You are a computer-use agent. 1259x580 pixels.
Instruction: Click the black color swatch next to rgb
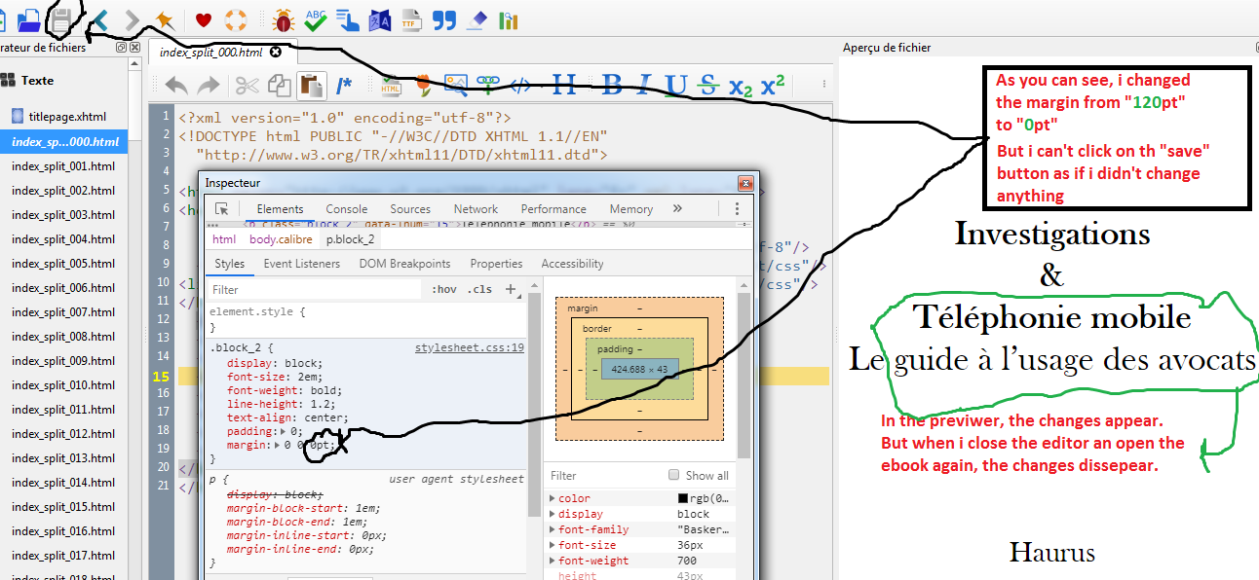[x=683, y=498]
